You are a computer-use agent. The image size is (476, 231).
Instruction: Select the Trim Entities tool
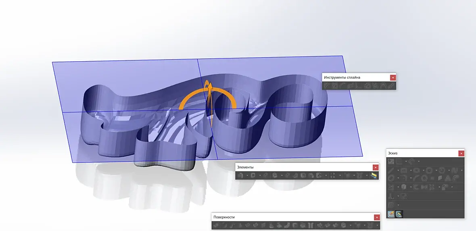coord(391,187)
